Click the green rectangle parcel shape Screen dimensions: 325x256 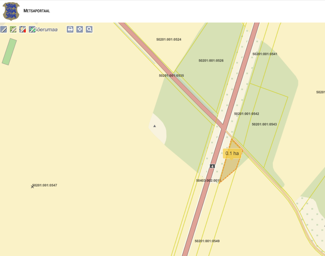tap(9, 52)
